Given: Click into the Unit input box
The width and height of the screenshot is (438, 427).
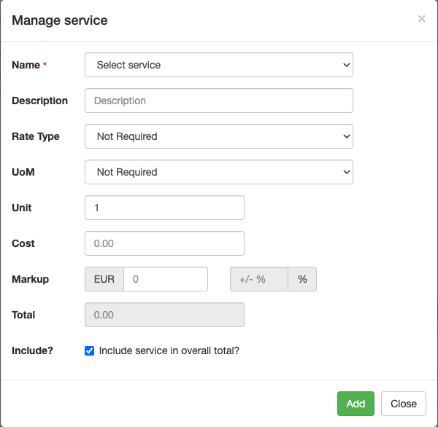Looking at the screenshot, I should [x=164, y=208].
